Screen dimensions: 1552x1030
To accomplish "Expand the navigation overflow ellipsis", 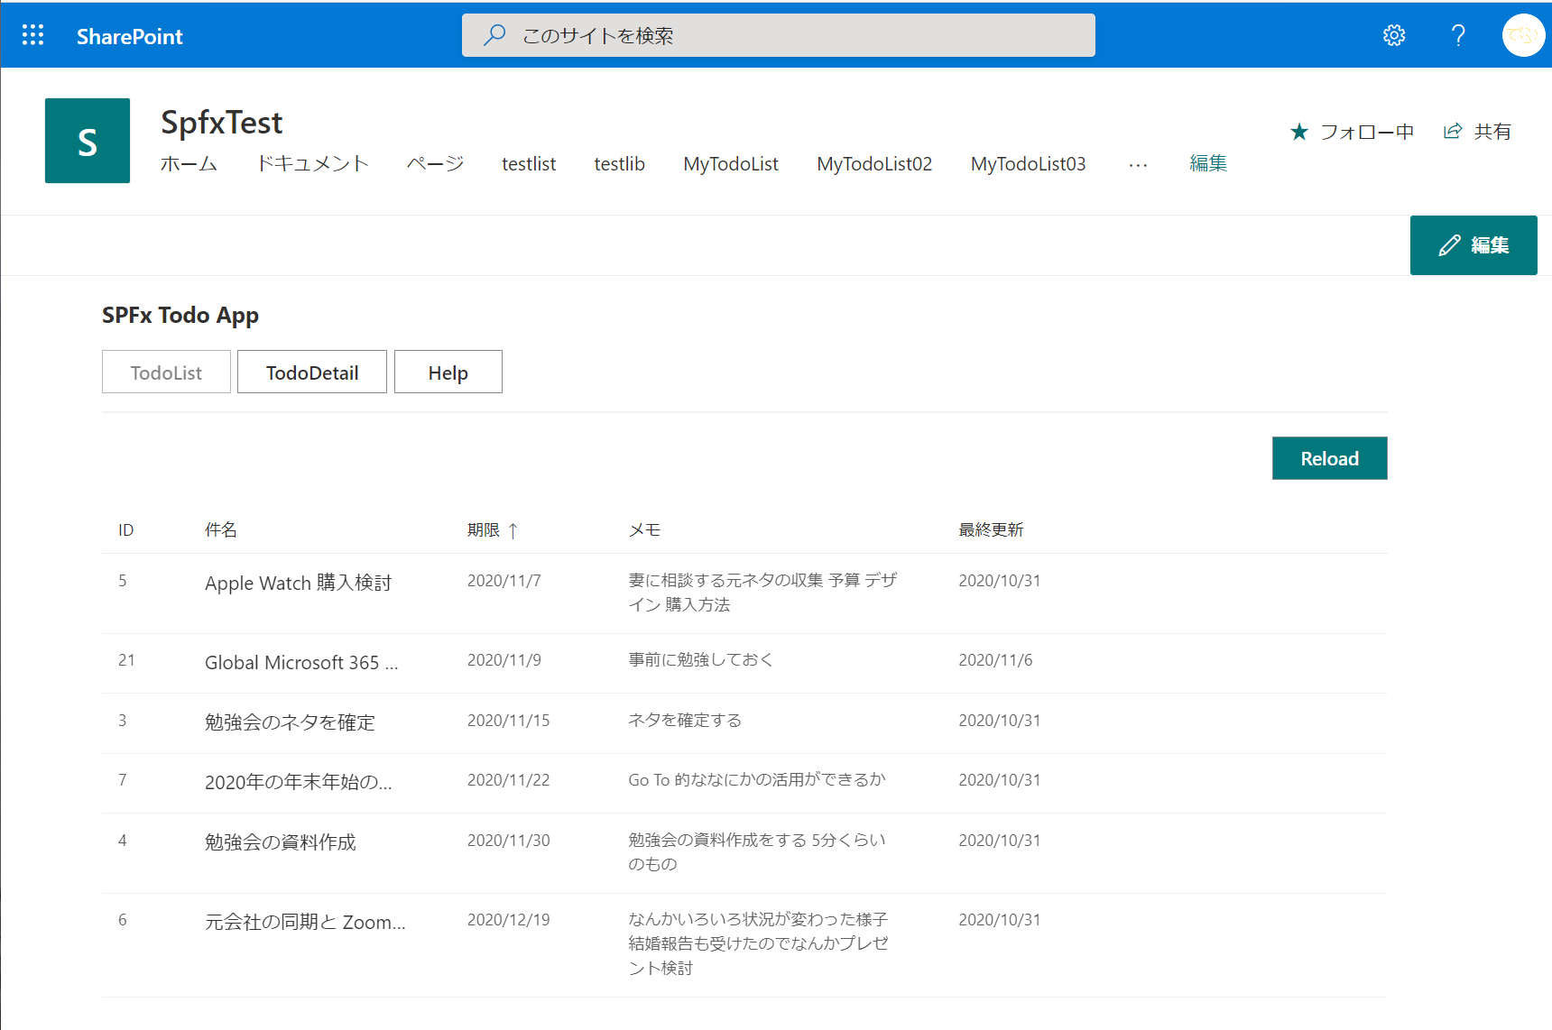I will click(x=1138, y=164).
